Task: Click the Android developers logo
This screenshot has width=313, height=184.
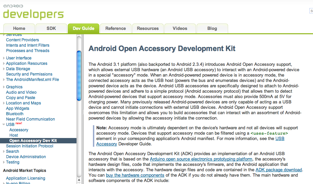Action: [x=33, y=12]
